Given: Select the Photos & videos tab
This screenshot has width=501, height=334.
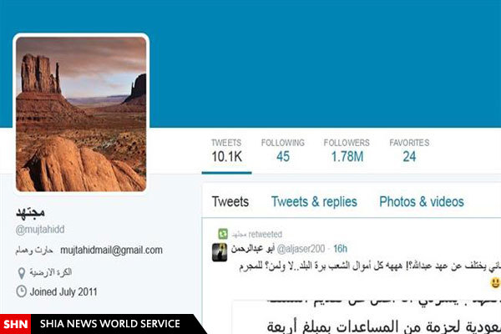Looking at the screenshot, I should (x=422, y=202).
